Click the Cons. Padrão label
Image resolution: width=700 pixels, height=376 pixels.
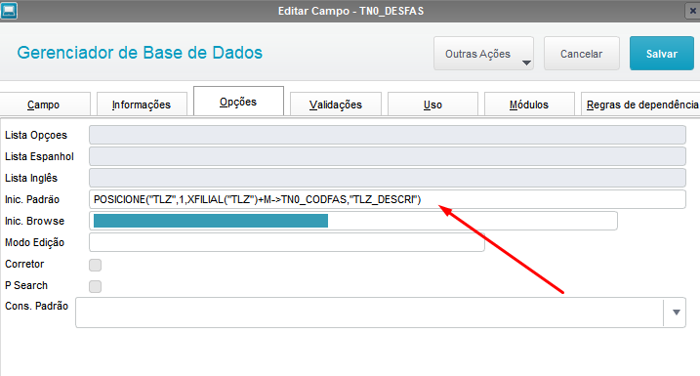[x=36, y=306]
